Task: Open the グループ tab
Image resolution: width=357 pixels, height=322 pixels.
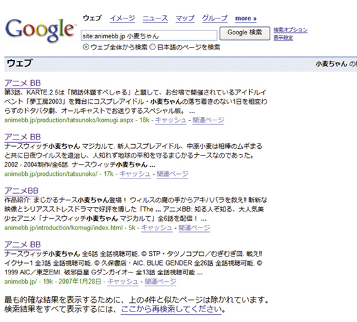Action: pyautogui.click(x=215, y=19)
